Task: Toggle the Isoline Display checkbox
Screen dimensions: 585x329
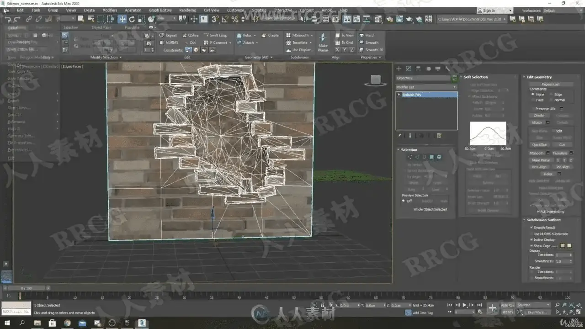Action: pyautogui.click(x=532, y=239)
